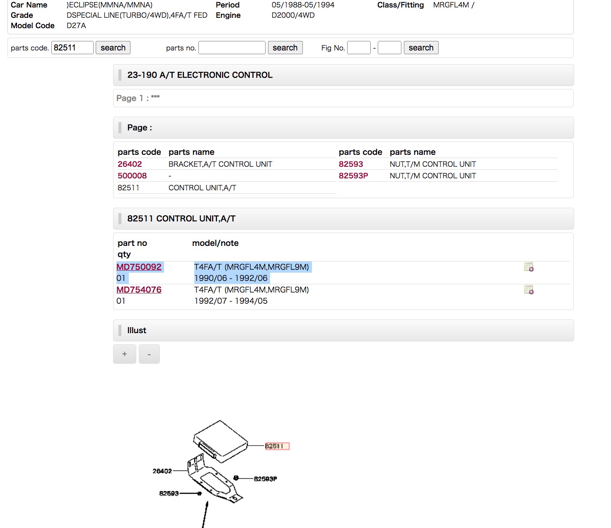The width and height of the screenshot is (611, 528).
Task: Click search button next to Fig No. fields
Action: coord(421,48)
